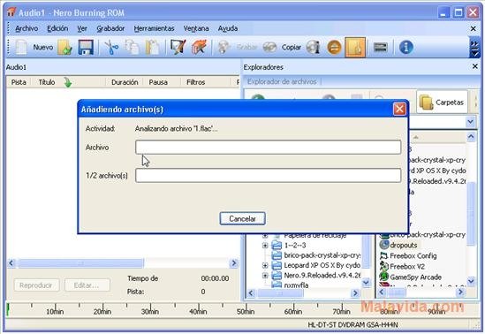Expand the Leopard XP OS X folder node
This screenshot has height=334, width=485.
tap(265, 265)
